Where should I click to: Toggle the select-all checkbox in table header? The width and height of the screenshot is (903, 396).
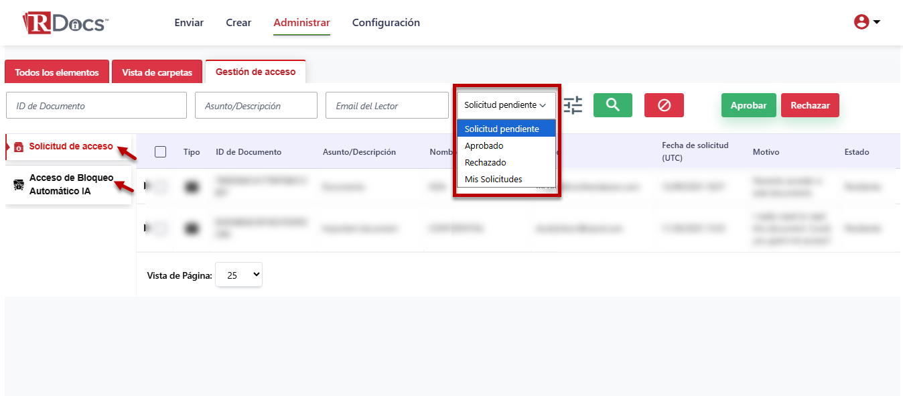point(160,152)
